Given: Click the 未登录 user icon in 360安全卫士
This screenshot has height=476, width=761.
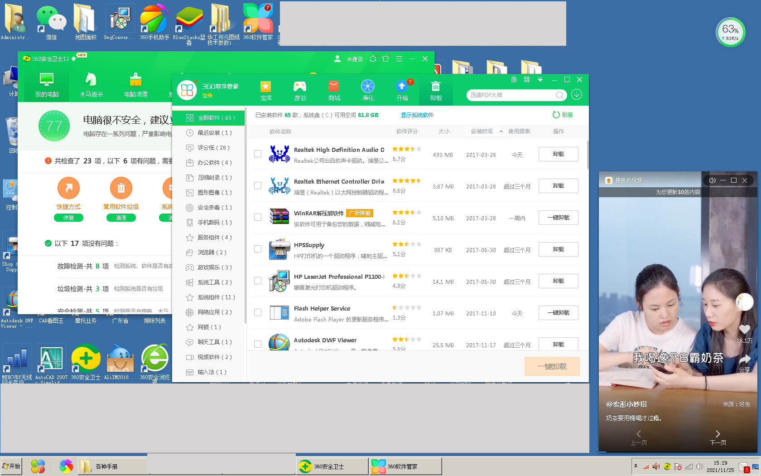Looking at the screenshot, I should click(337, 58).
